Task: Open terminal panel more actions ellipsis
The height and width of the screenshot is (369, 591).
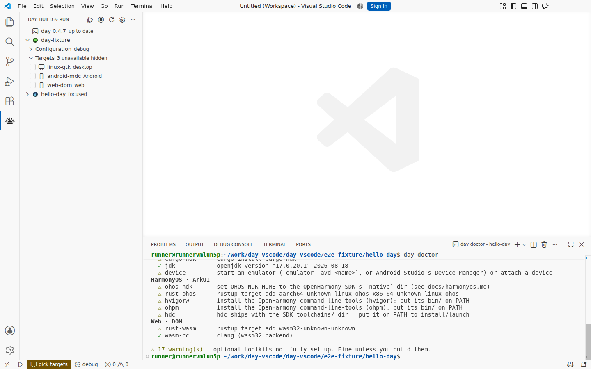Action: point(555,244)
